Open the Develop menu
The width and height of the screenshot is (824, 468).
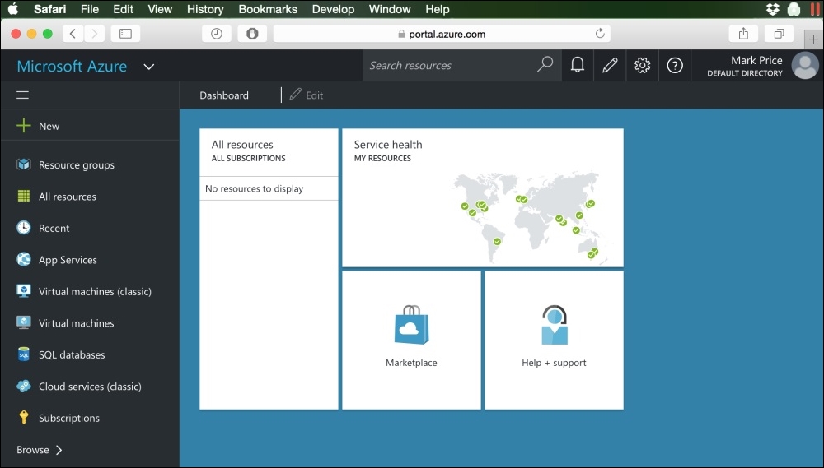333,9
